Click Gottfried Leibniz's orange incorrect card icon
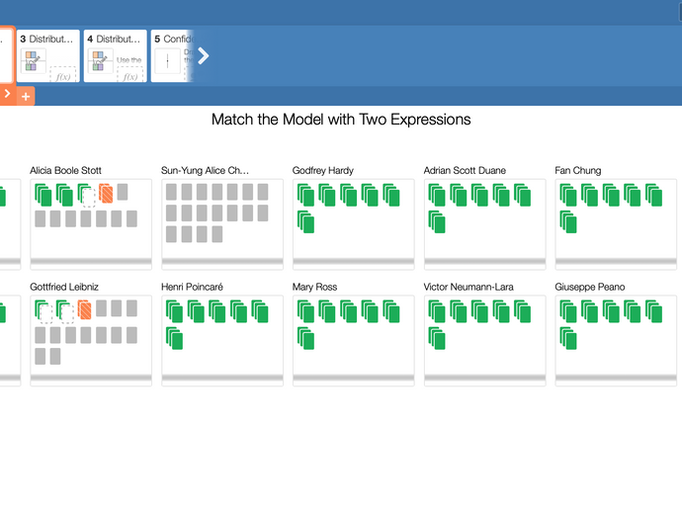The height and width of the screenshot is (512, 682). point(84,309)
